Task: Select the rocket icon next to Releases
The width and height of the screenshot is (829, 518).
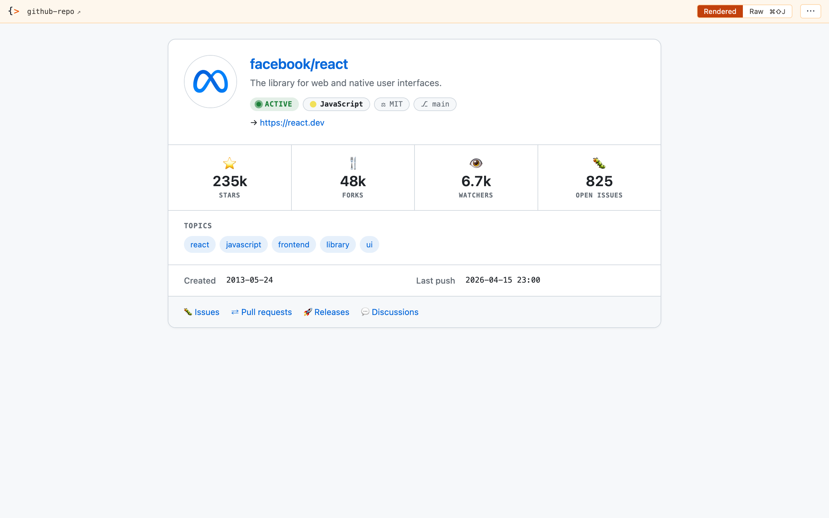Action: pyautogui.click(x=308, y=312)
